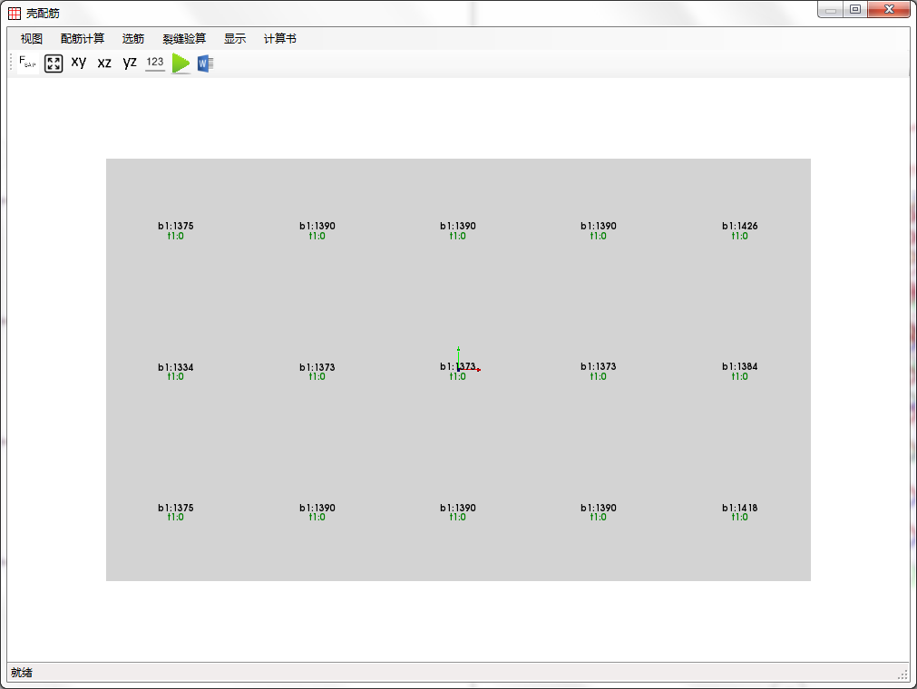Image resolution: width=917 pixels, height=689 pixels.
Task: Click the 123 numbering icon
Action: point(155,63)
